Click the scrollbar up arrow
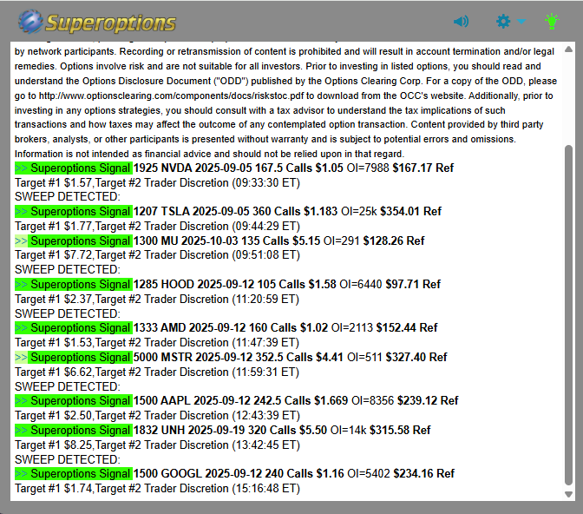Image resolution: width=583 pixels, height=514 pixels. coord(568,47)
